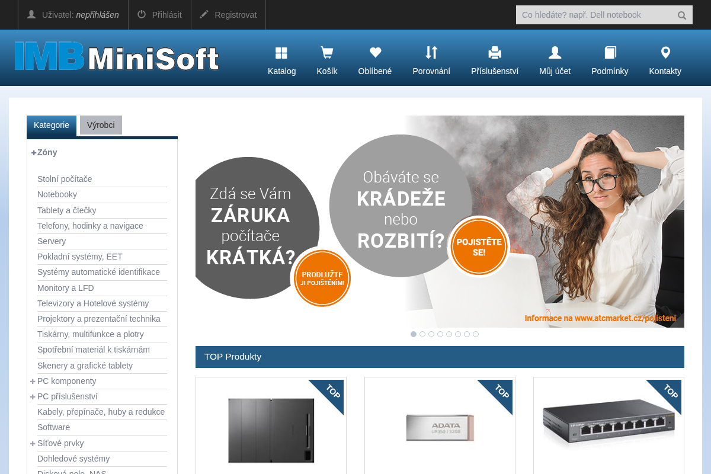
Task: Open the Dohledové systémy category
Action: click(x=73, y=459)
